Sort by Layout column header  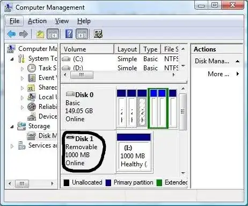(x=127, y=49)
